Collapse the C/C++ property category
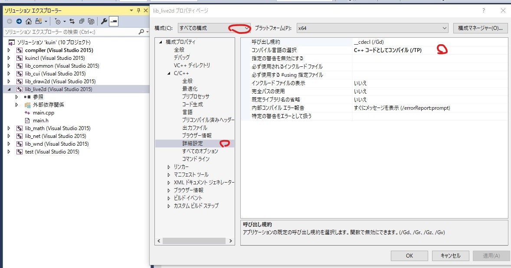This screenshot has width=511, height=268. 169,73
